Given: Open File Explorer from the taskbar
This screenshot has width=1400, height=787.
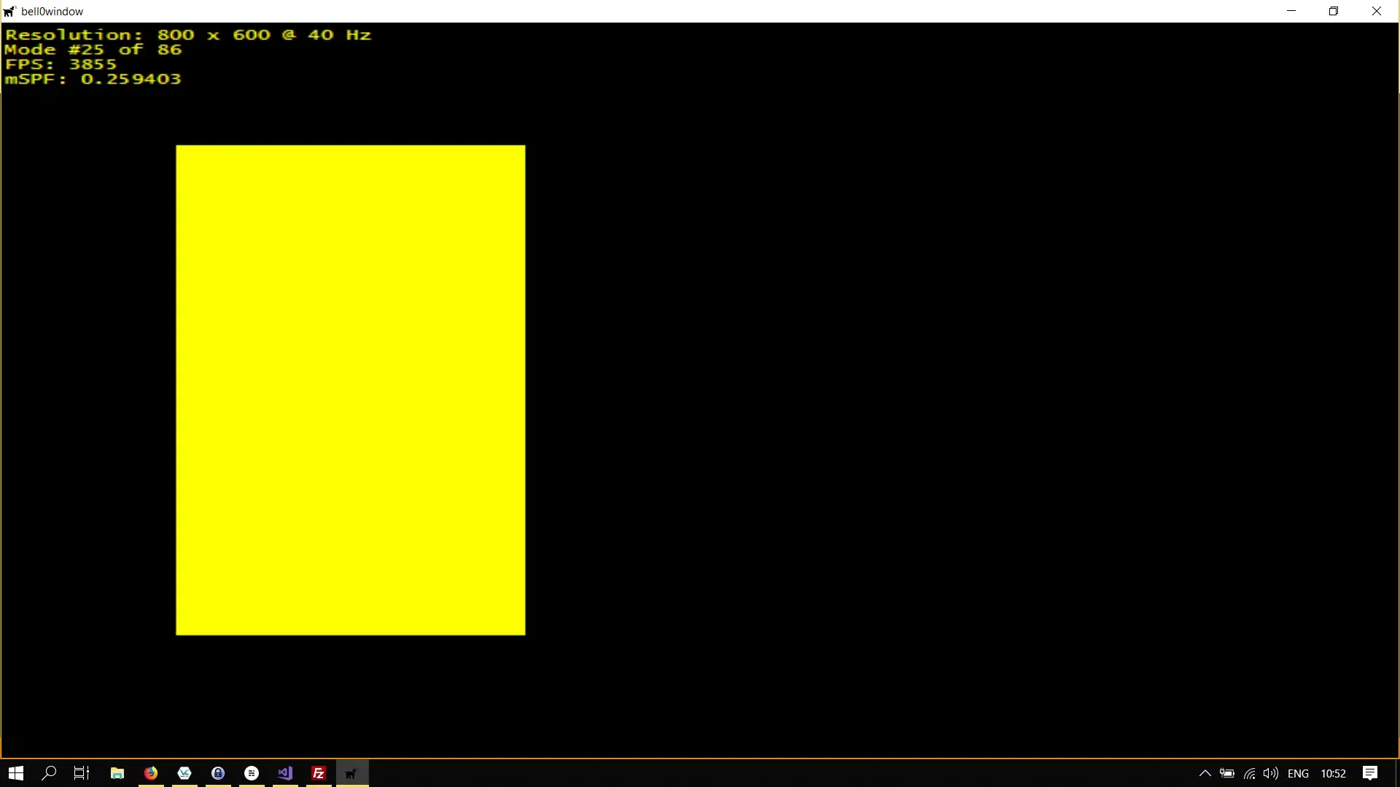Looking at the screenshot, I should pyautogui.click(x=117, y=773).
